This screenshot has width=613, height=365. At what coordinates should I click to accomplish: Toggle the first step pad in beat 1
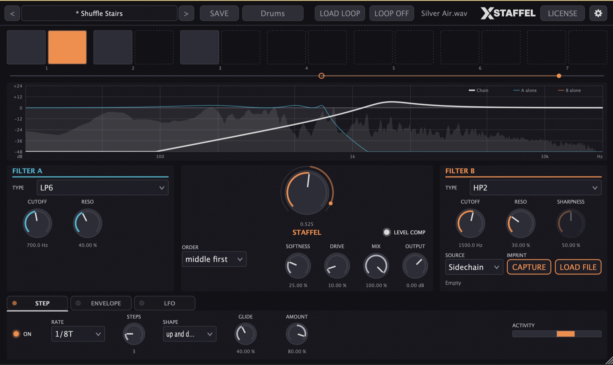(26, 47)
